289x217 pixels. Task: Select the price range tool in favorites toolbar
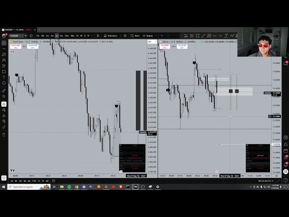point(226,36)
